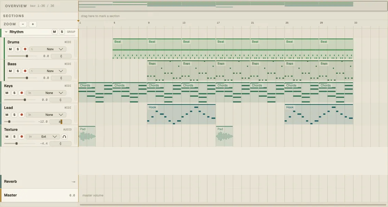This screenshot has height=207, width=388.
Task: Click the Texture pan field
Action: point(61,143)
